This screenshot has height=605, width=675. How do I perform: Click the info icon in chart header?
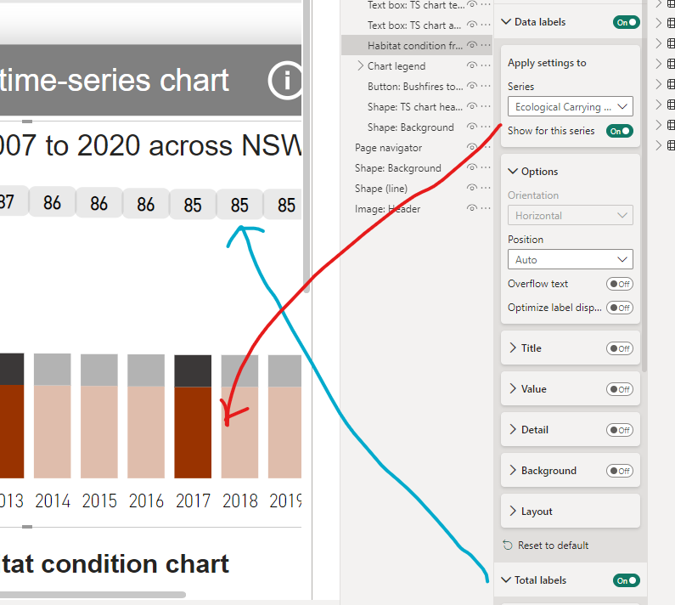285,81
